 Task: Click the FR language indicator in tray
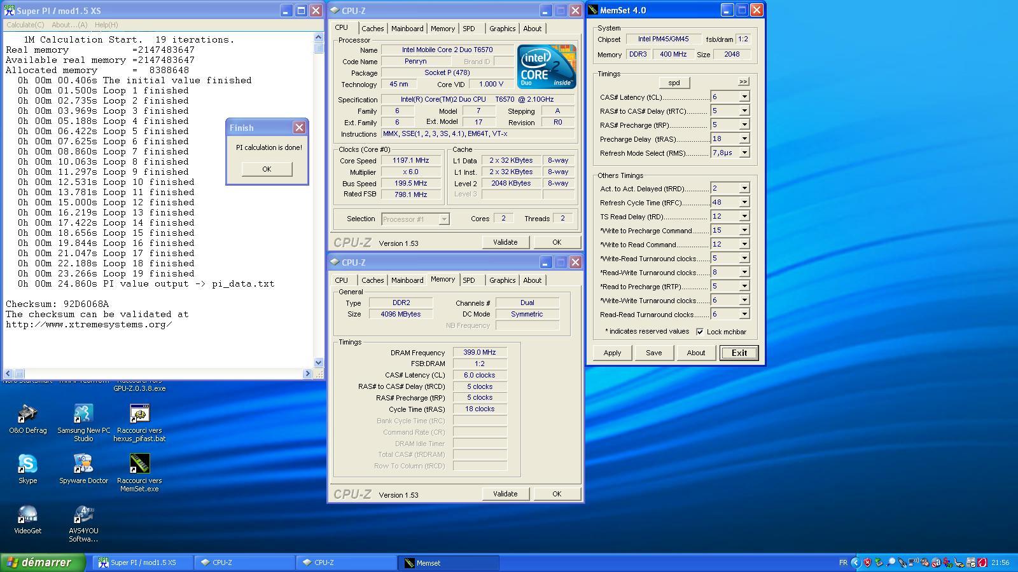point(843,562)
